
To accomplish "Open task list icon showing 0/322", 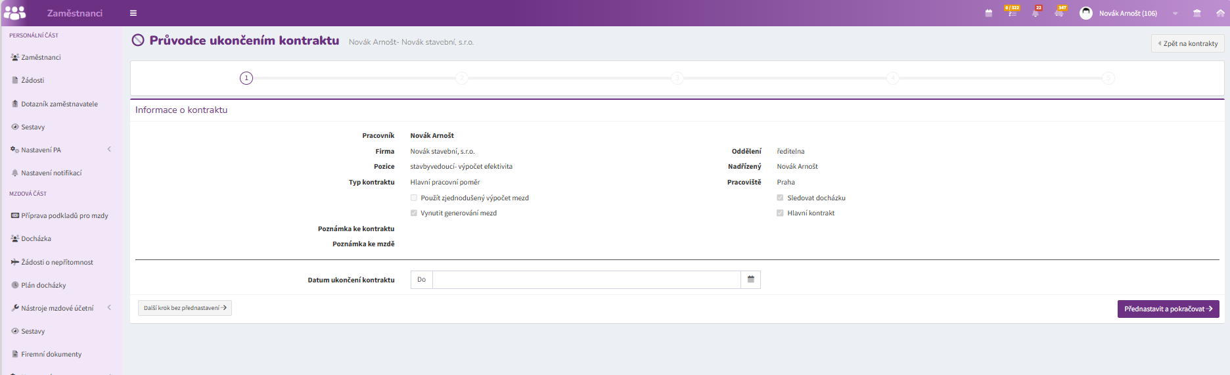I will (x=1013, y=12).
